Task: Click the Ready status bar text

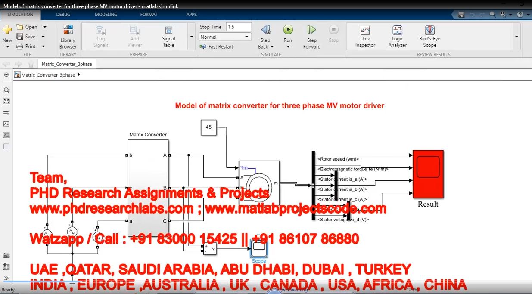Action: (x=8, y=290)
